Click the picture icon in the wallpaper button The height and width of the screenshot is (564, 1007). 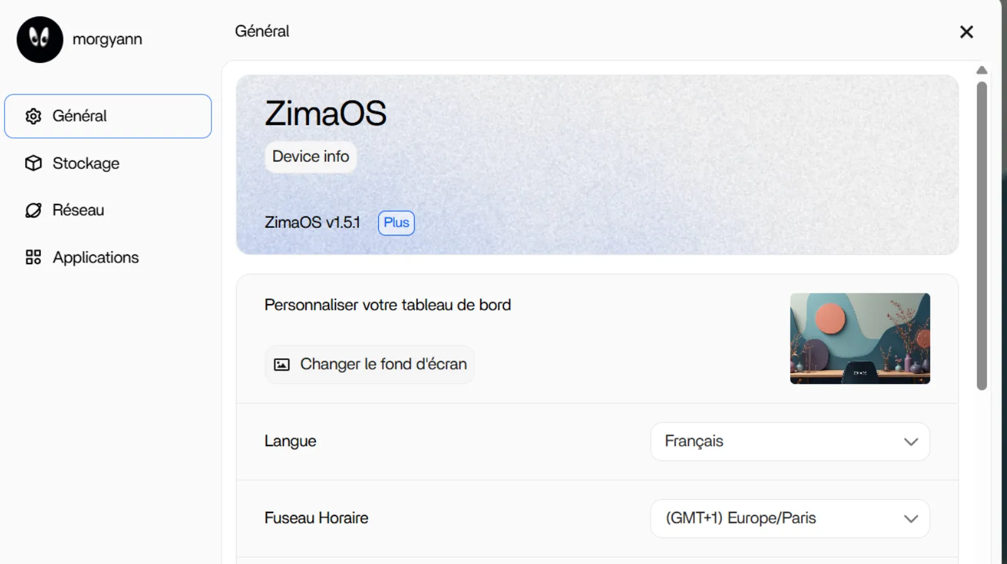click(281, 364)
